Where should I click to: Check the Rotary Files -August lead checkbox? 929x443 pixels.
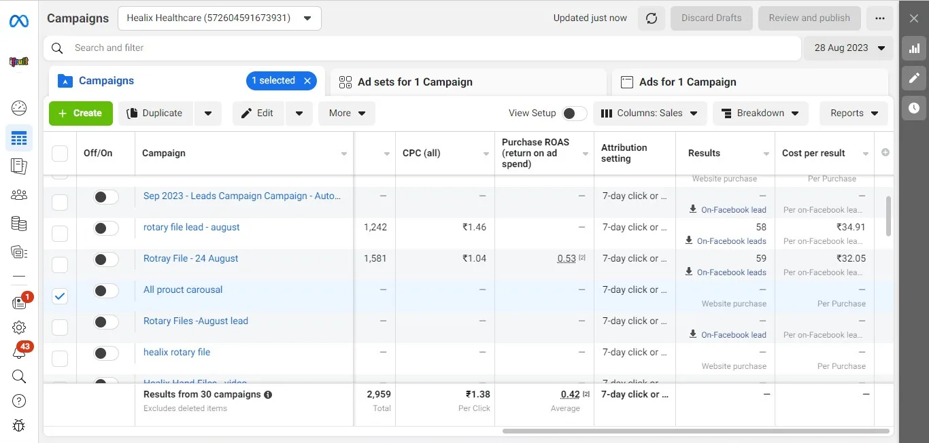tap(60, 327)
